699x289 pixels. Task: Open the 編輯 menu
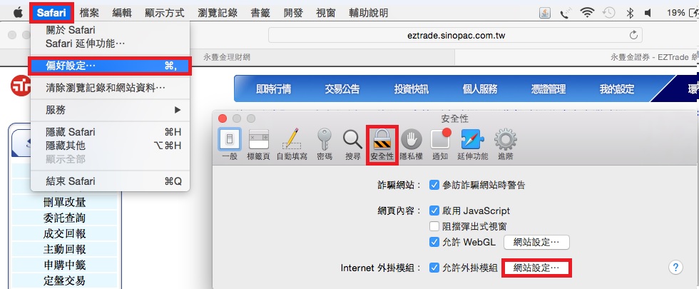point(122,13)
